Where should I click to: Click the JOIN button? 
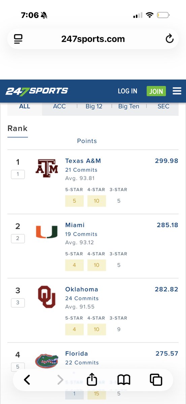pos(156,91)
